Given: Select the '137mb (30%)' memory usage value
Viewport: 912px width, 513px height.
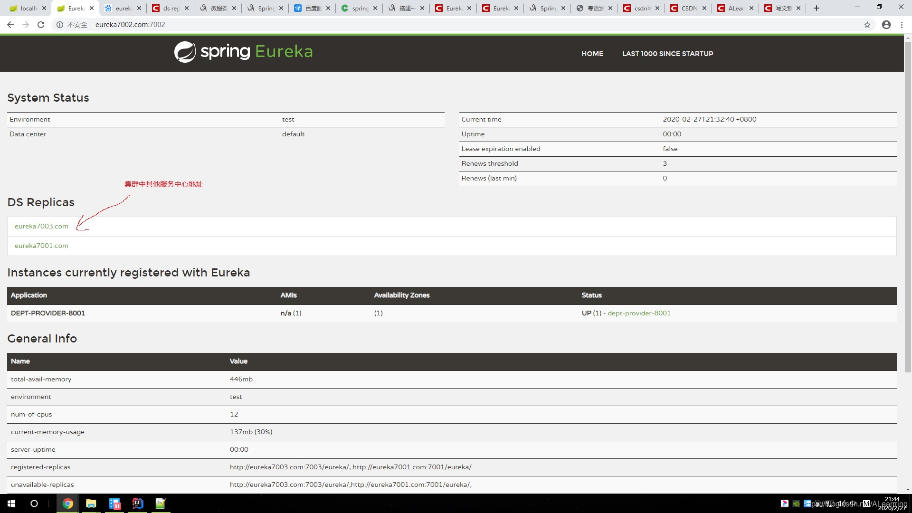Looking at the screenshot, I should pos(251,432).
